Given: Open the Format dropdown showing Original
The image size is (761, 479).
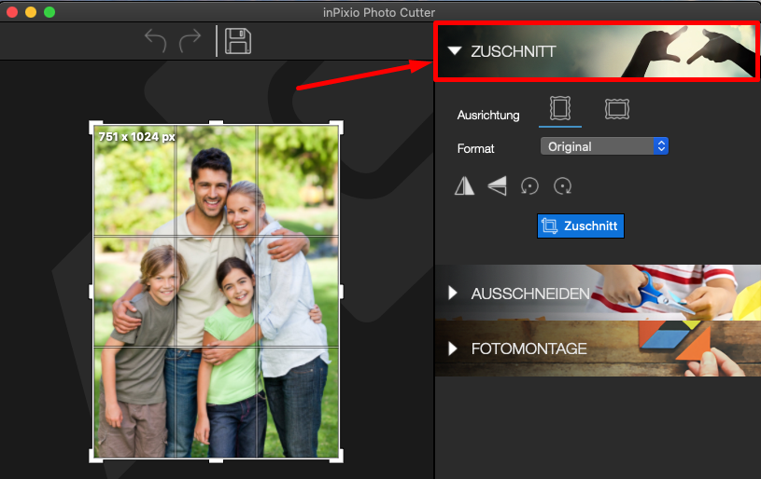Looking at the screenshot, I should point(604,146).
